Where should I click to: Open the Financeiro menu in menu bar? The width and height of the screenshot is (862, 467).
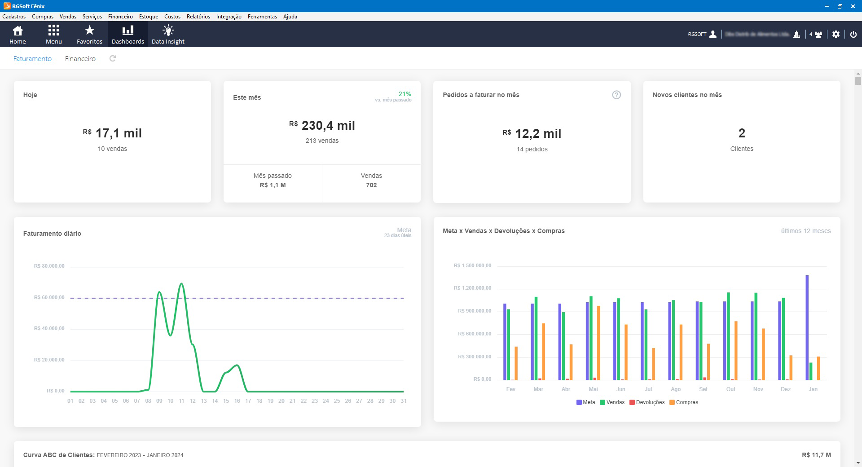120,17
